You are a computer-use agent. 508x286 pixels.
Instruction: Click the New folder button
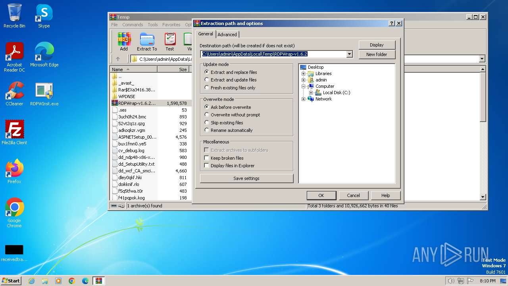[x=377, y=54]
